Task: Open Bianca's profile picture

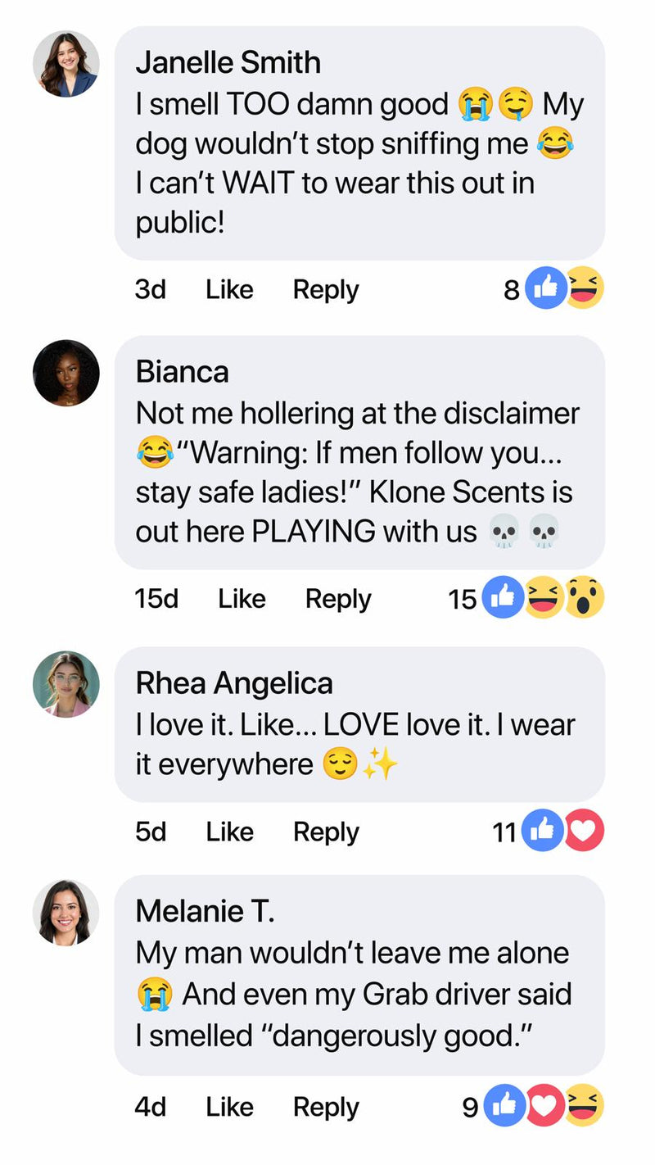Action: (65, 374)
